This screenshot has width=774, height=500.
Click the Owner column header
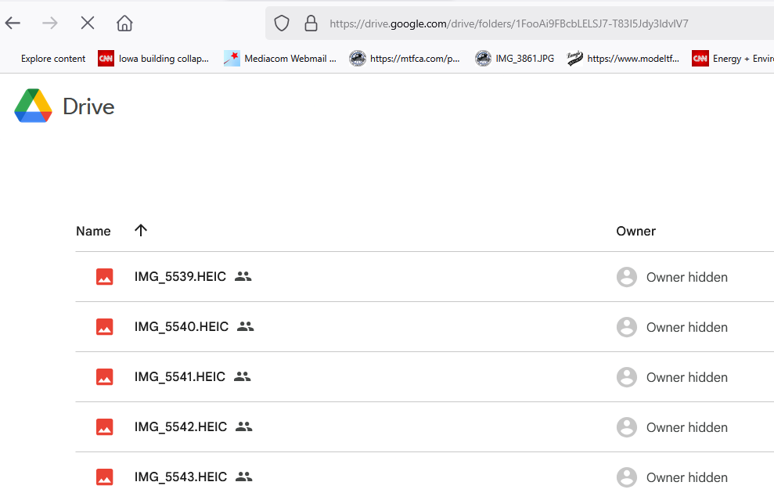point(635,231)
